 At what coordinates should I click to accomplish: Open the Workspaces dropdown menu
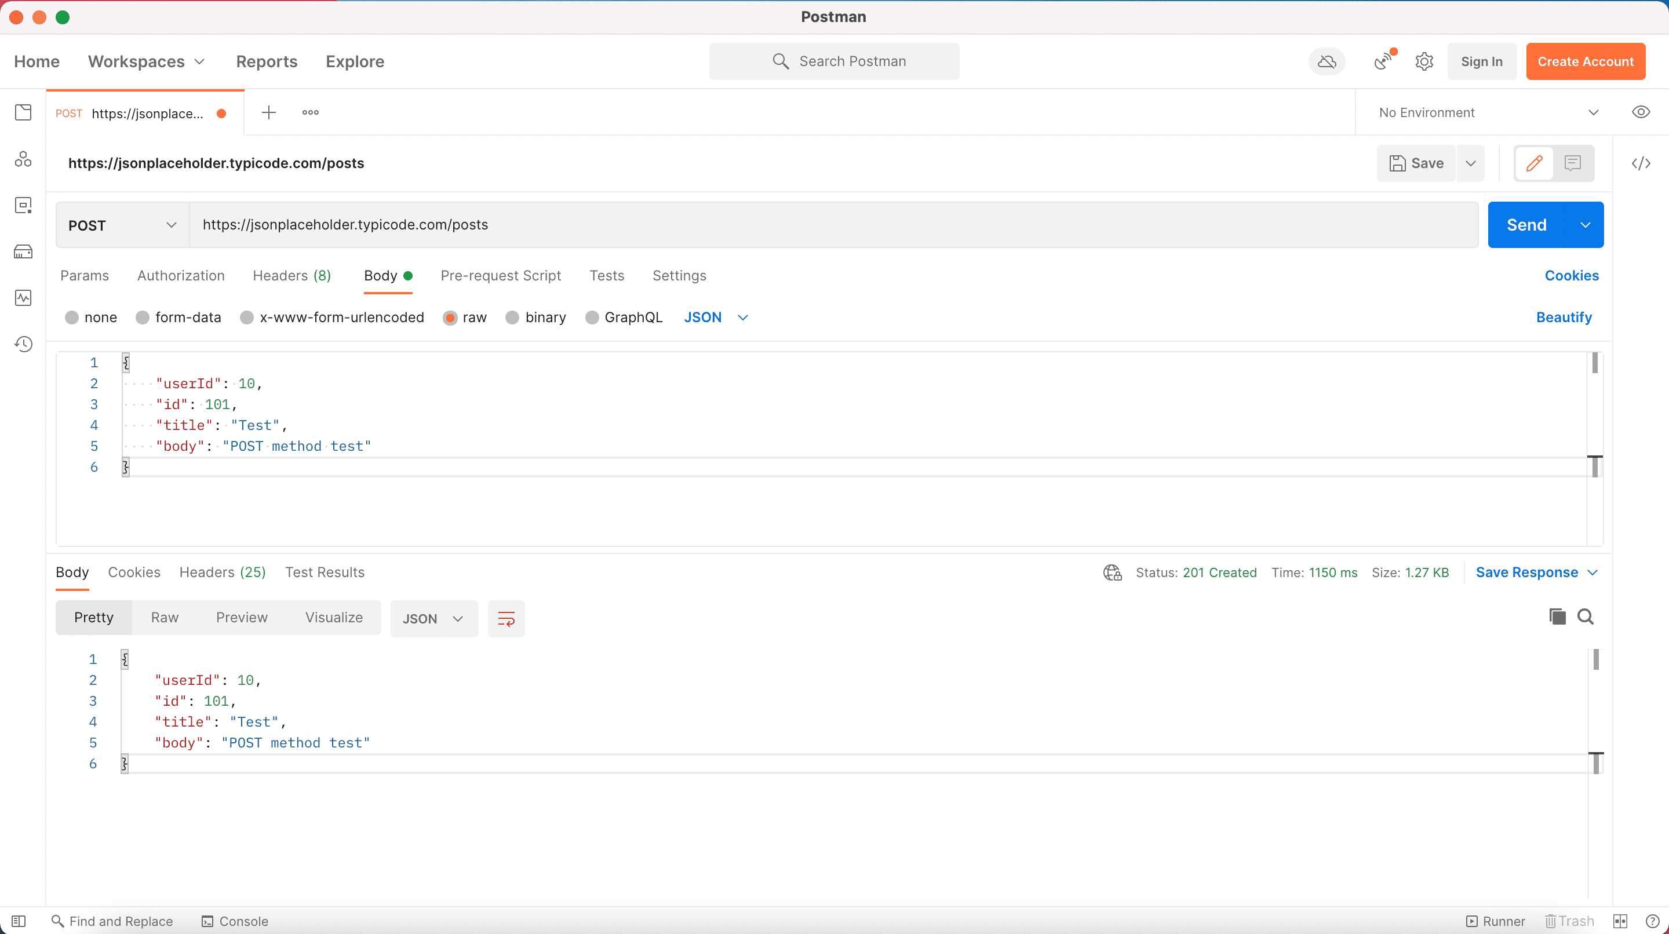pos(147,61)
